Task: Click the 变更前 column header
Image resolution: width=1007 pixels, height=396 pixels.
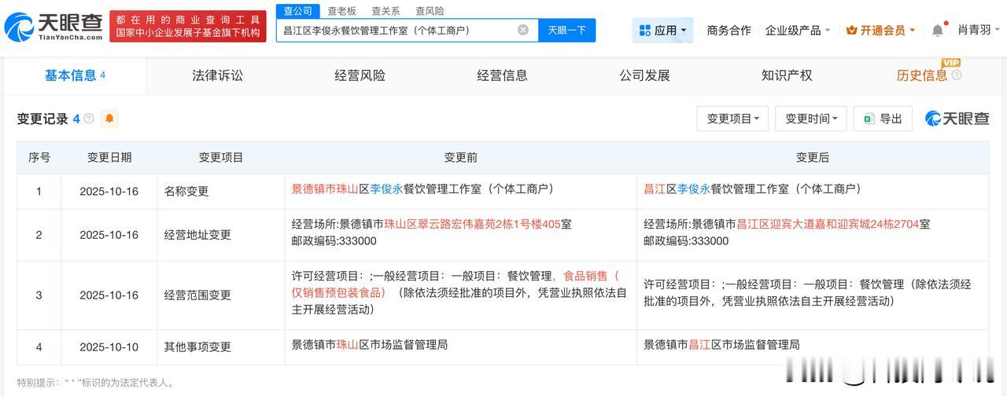Action: [x=460, y=157]
